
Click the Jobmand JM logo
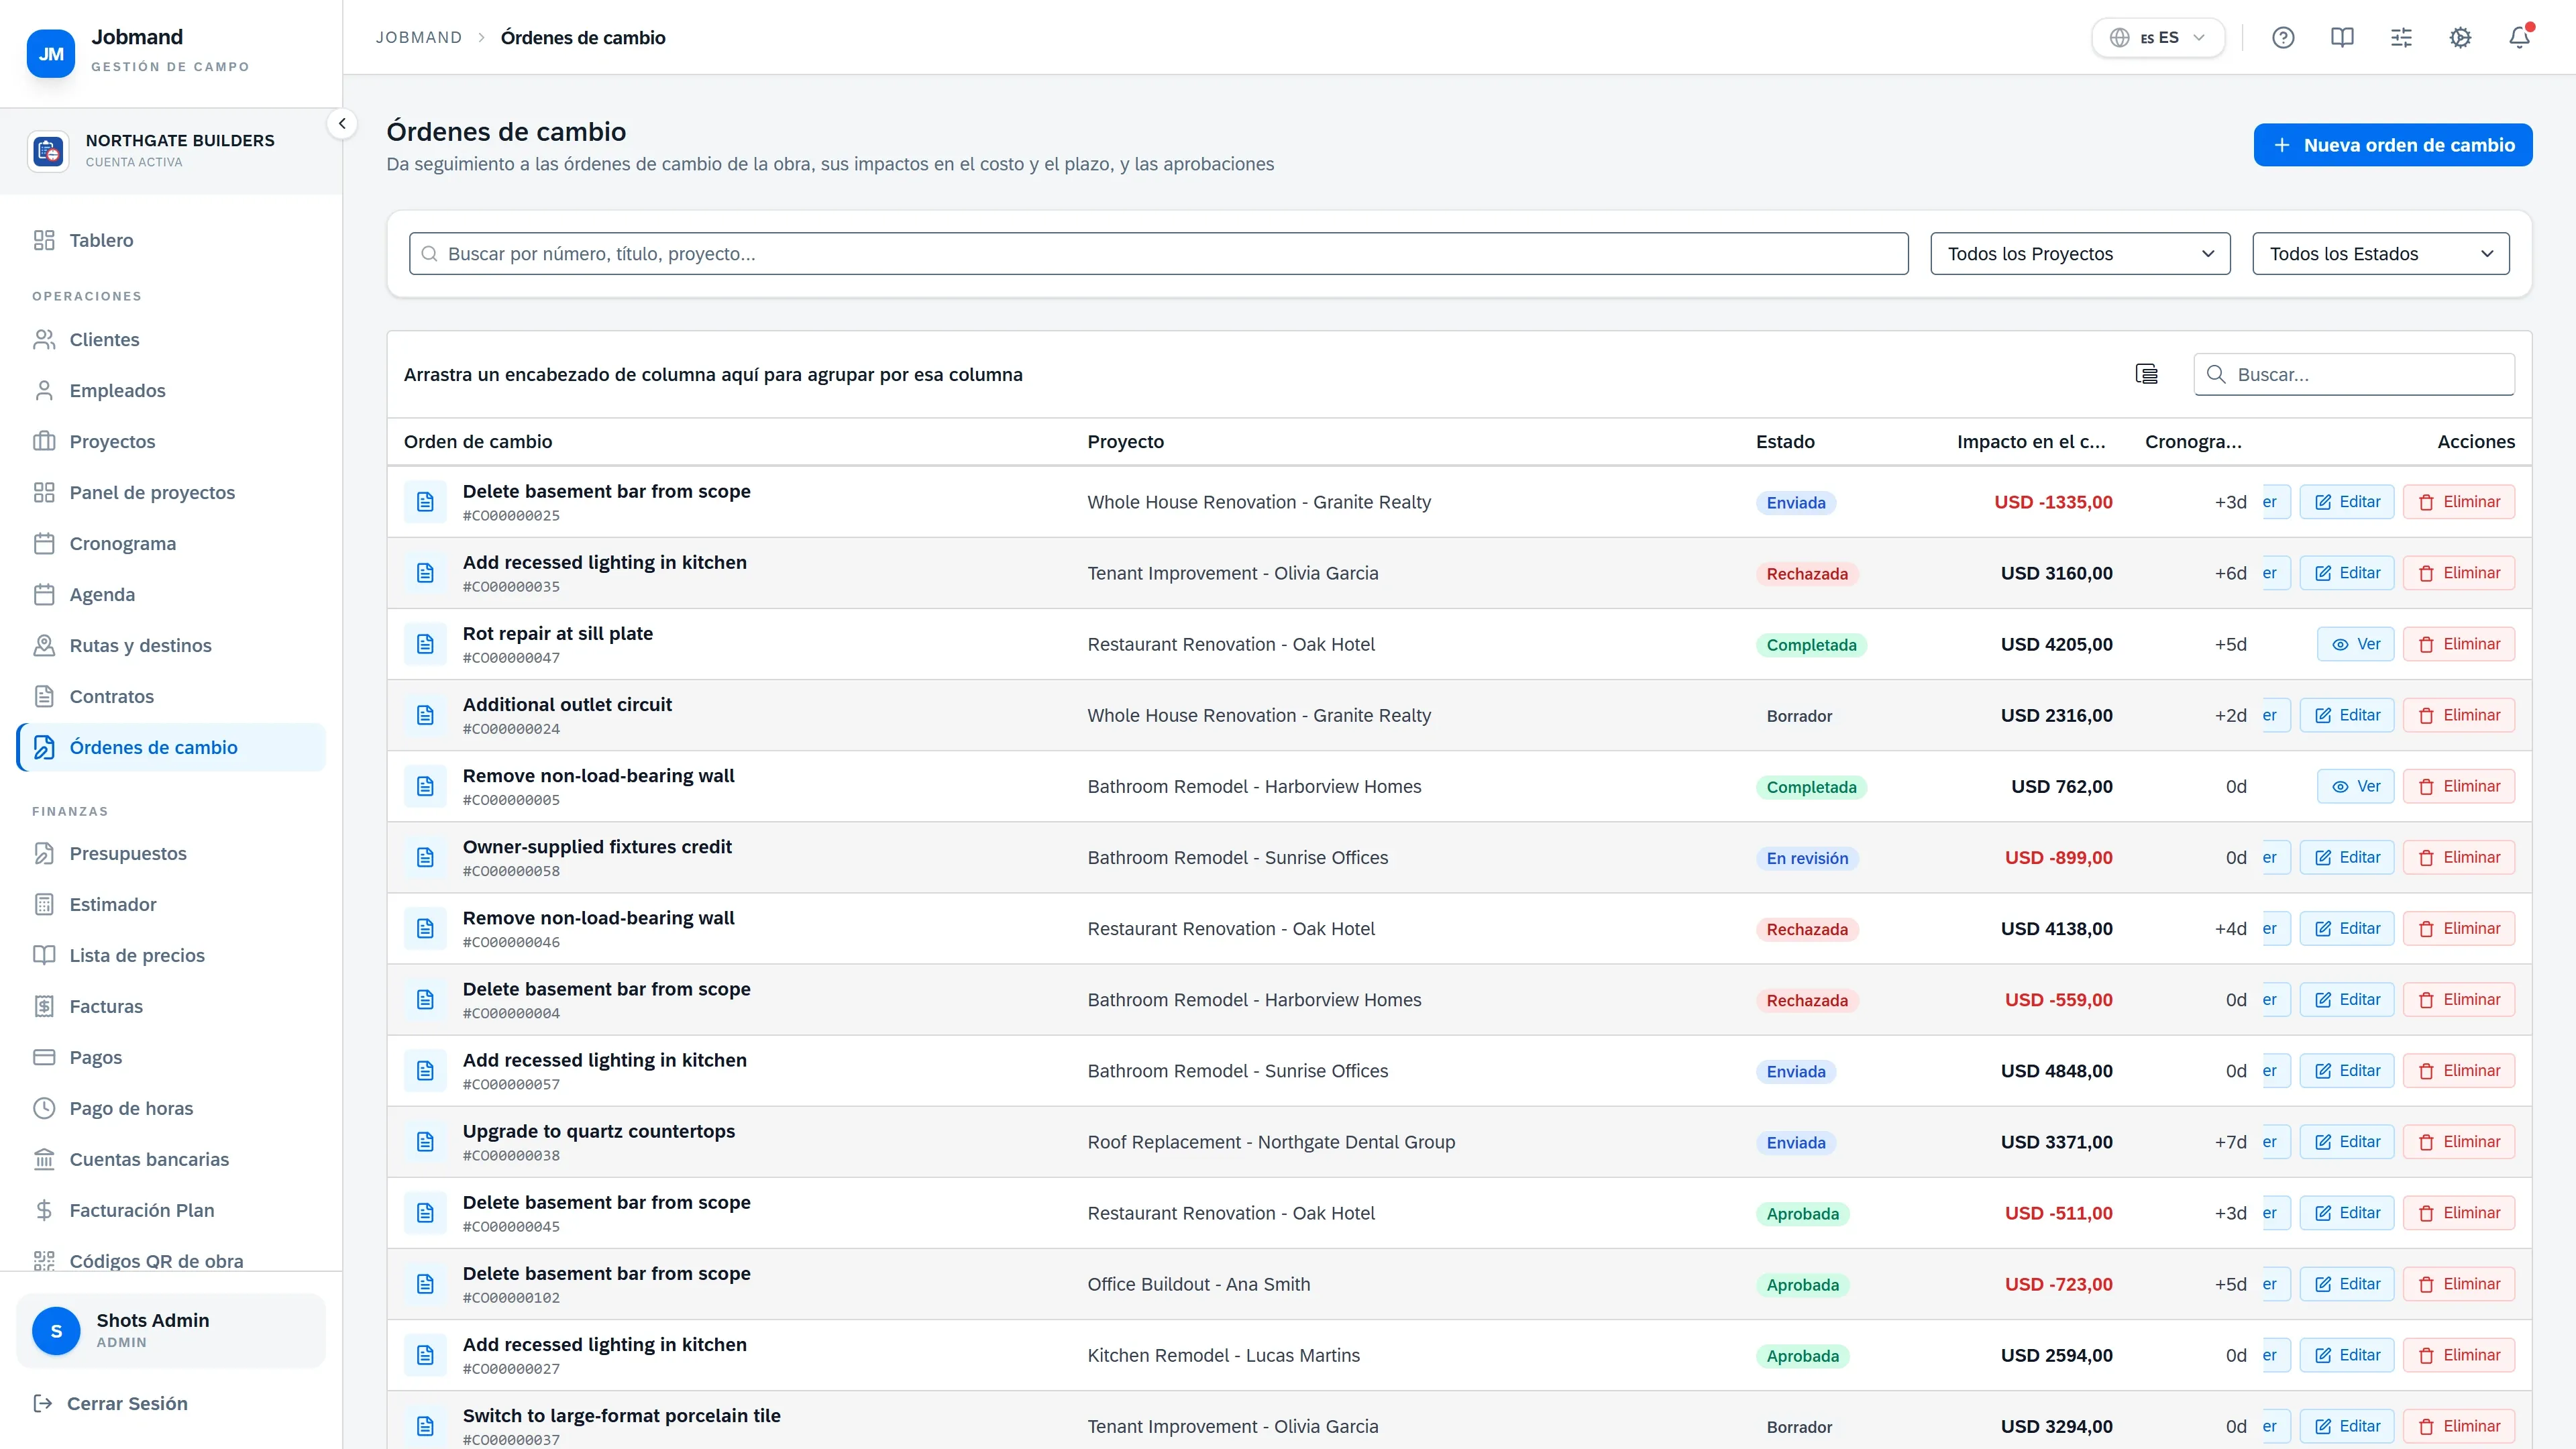[51, 53]
